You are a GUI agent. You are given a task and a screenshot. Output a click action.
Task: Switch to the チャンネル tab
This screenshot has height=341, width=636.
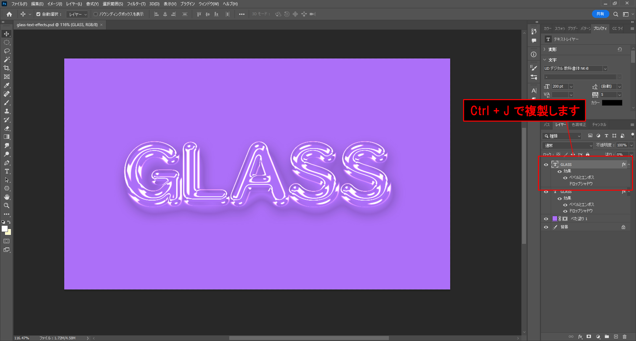coord(599,125)
